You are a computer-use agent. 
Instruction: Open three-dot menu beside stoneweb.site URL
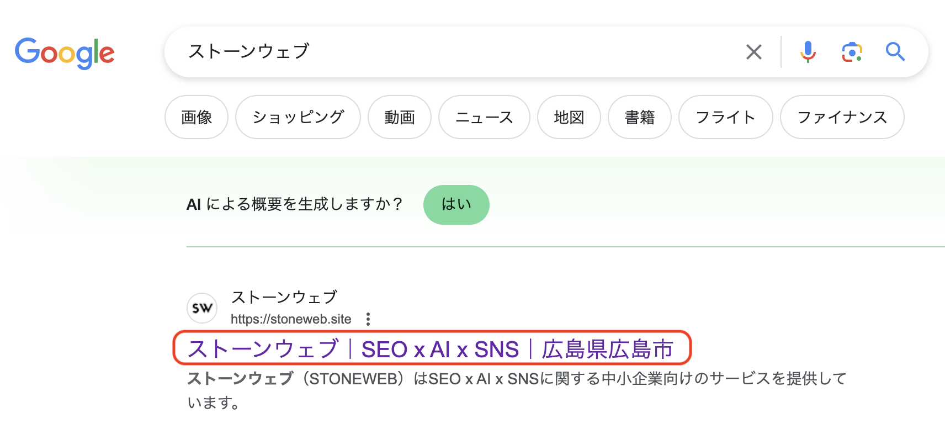(368, 319)
